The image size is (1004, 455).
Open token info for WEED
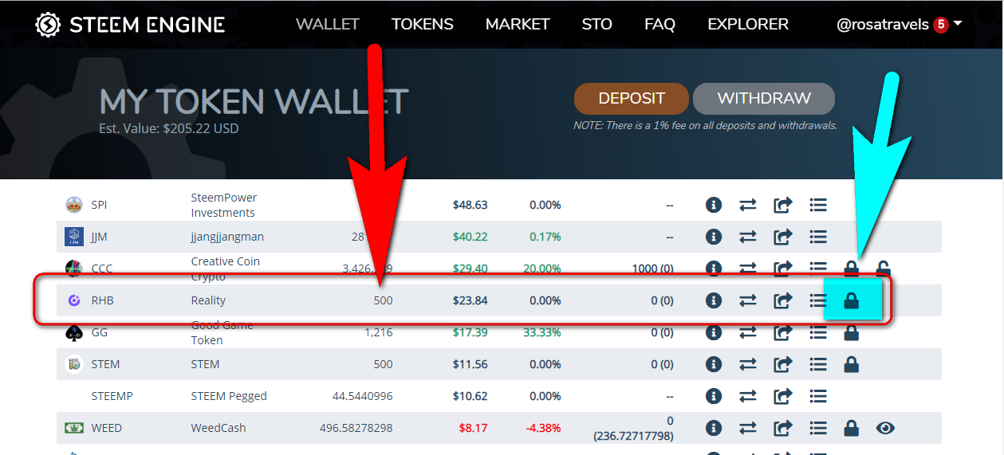click(714, 428)
